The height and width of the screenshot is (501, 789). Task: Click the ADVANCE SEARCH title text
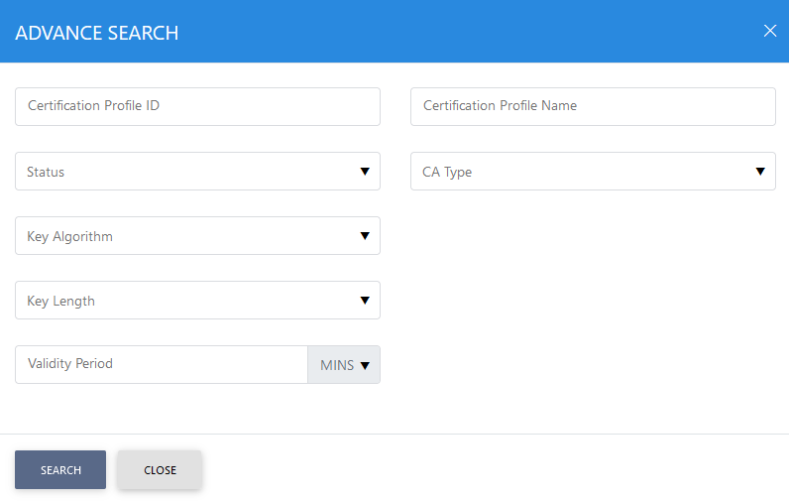97,33
